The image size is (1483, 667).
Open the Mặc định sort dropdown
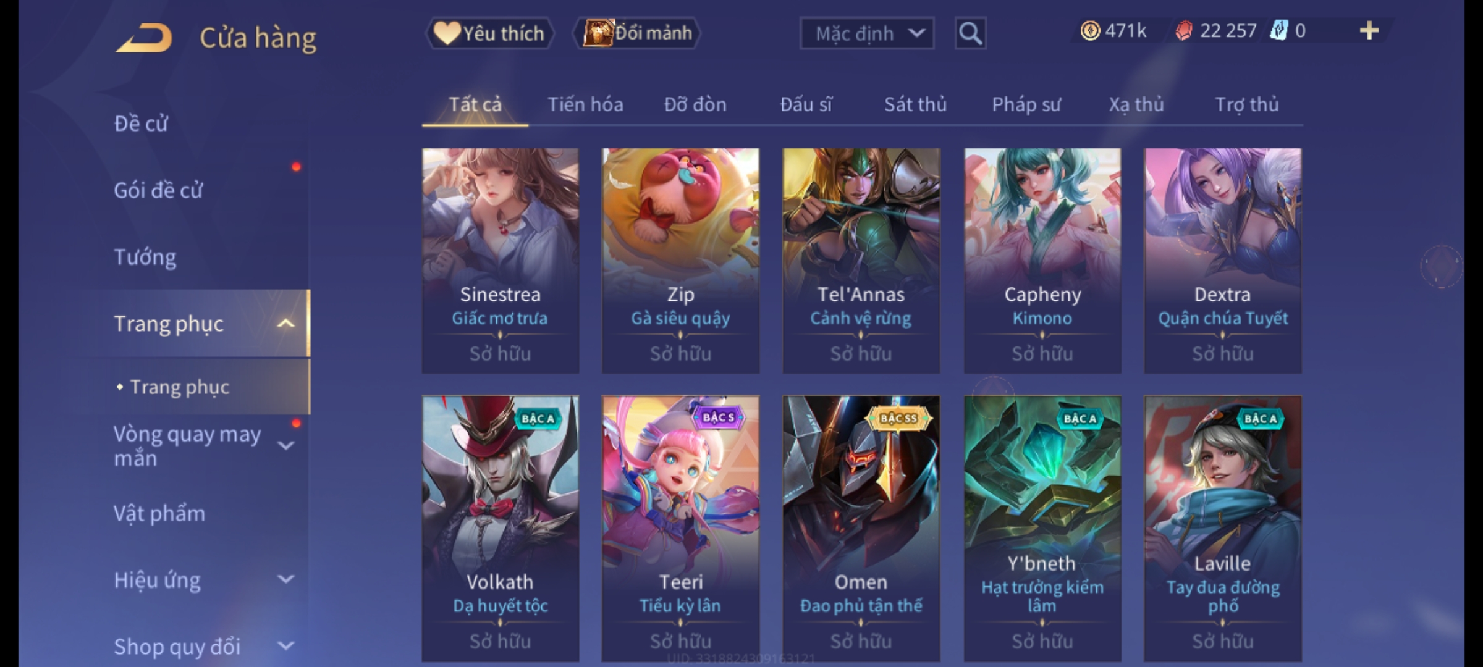point(866,33)
